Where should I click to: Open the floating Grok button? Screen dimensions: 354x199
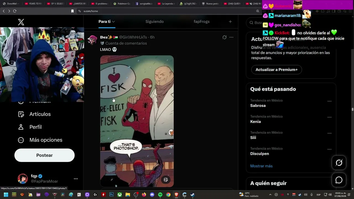339,163
